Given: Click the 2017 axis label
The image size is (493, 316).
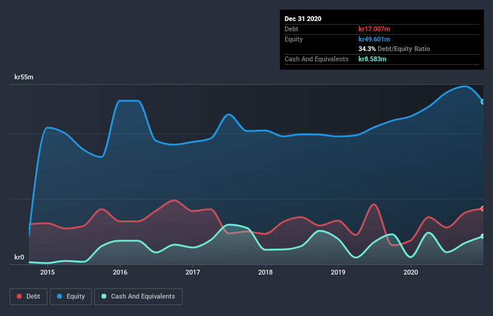Looking at the screenshot, I should (x=193, y=272).
